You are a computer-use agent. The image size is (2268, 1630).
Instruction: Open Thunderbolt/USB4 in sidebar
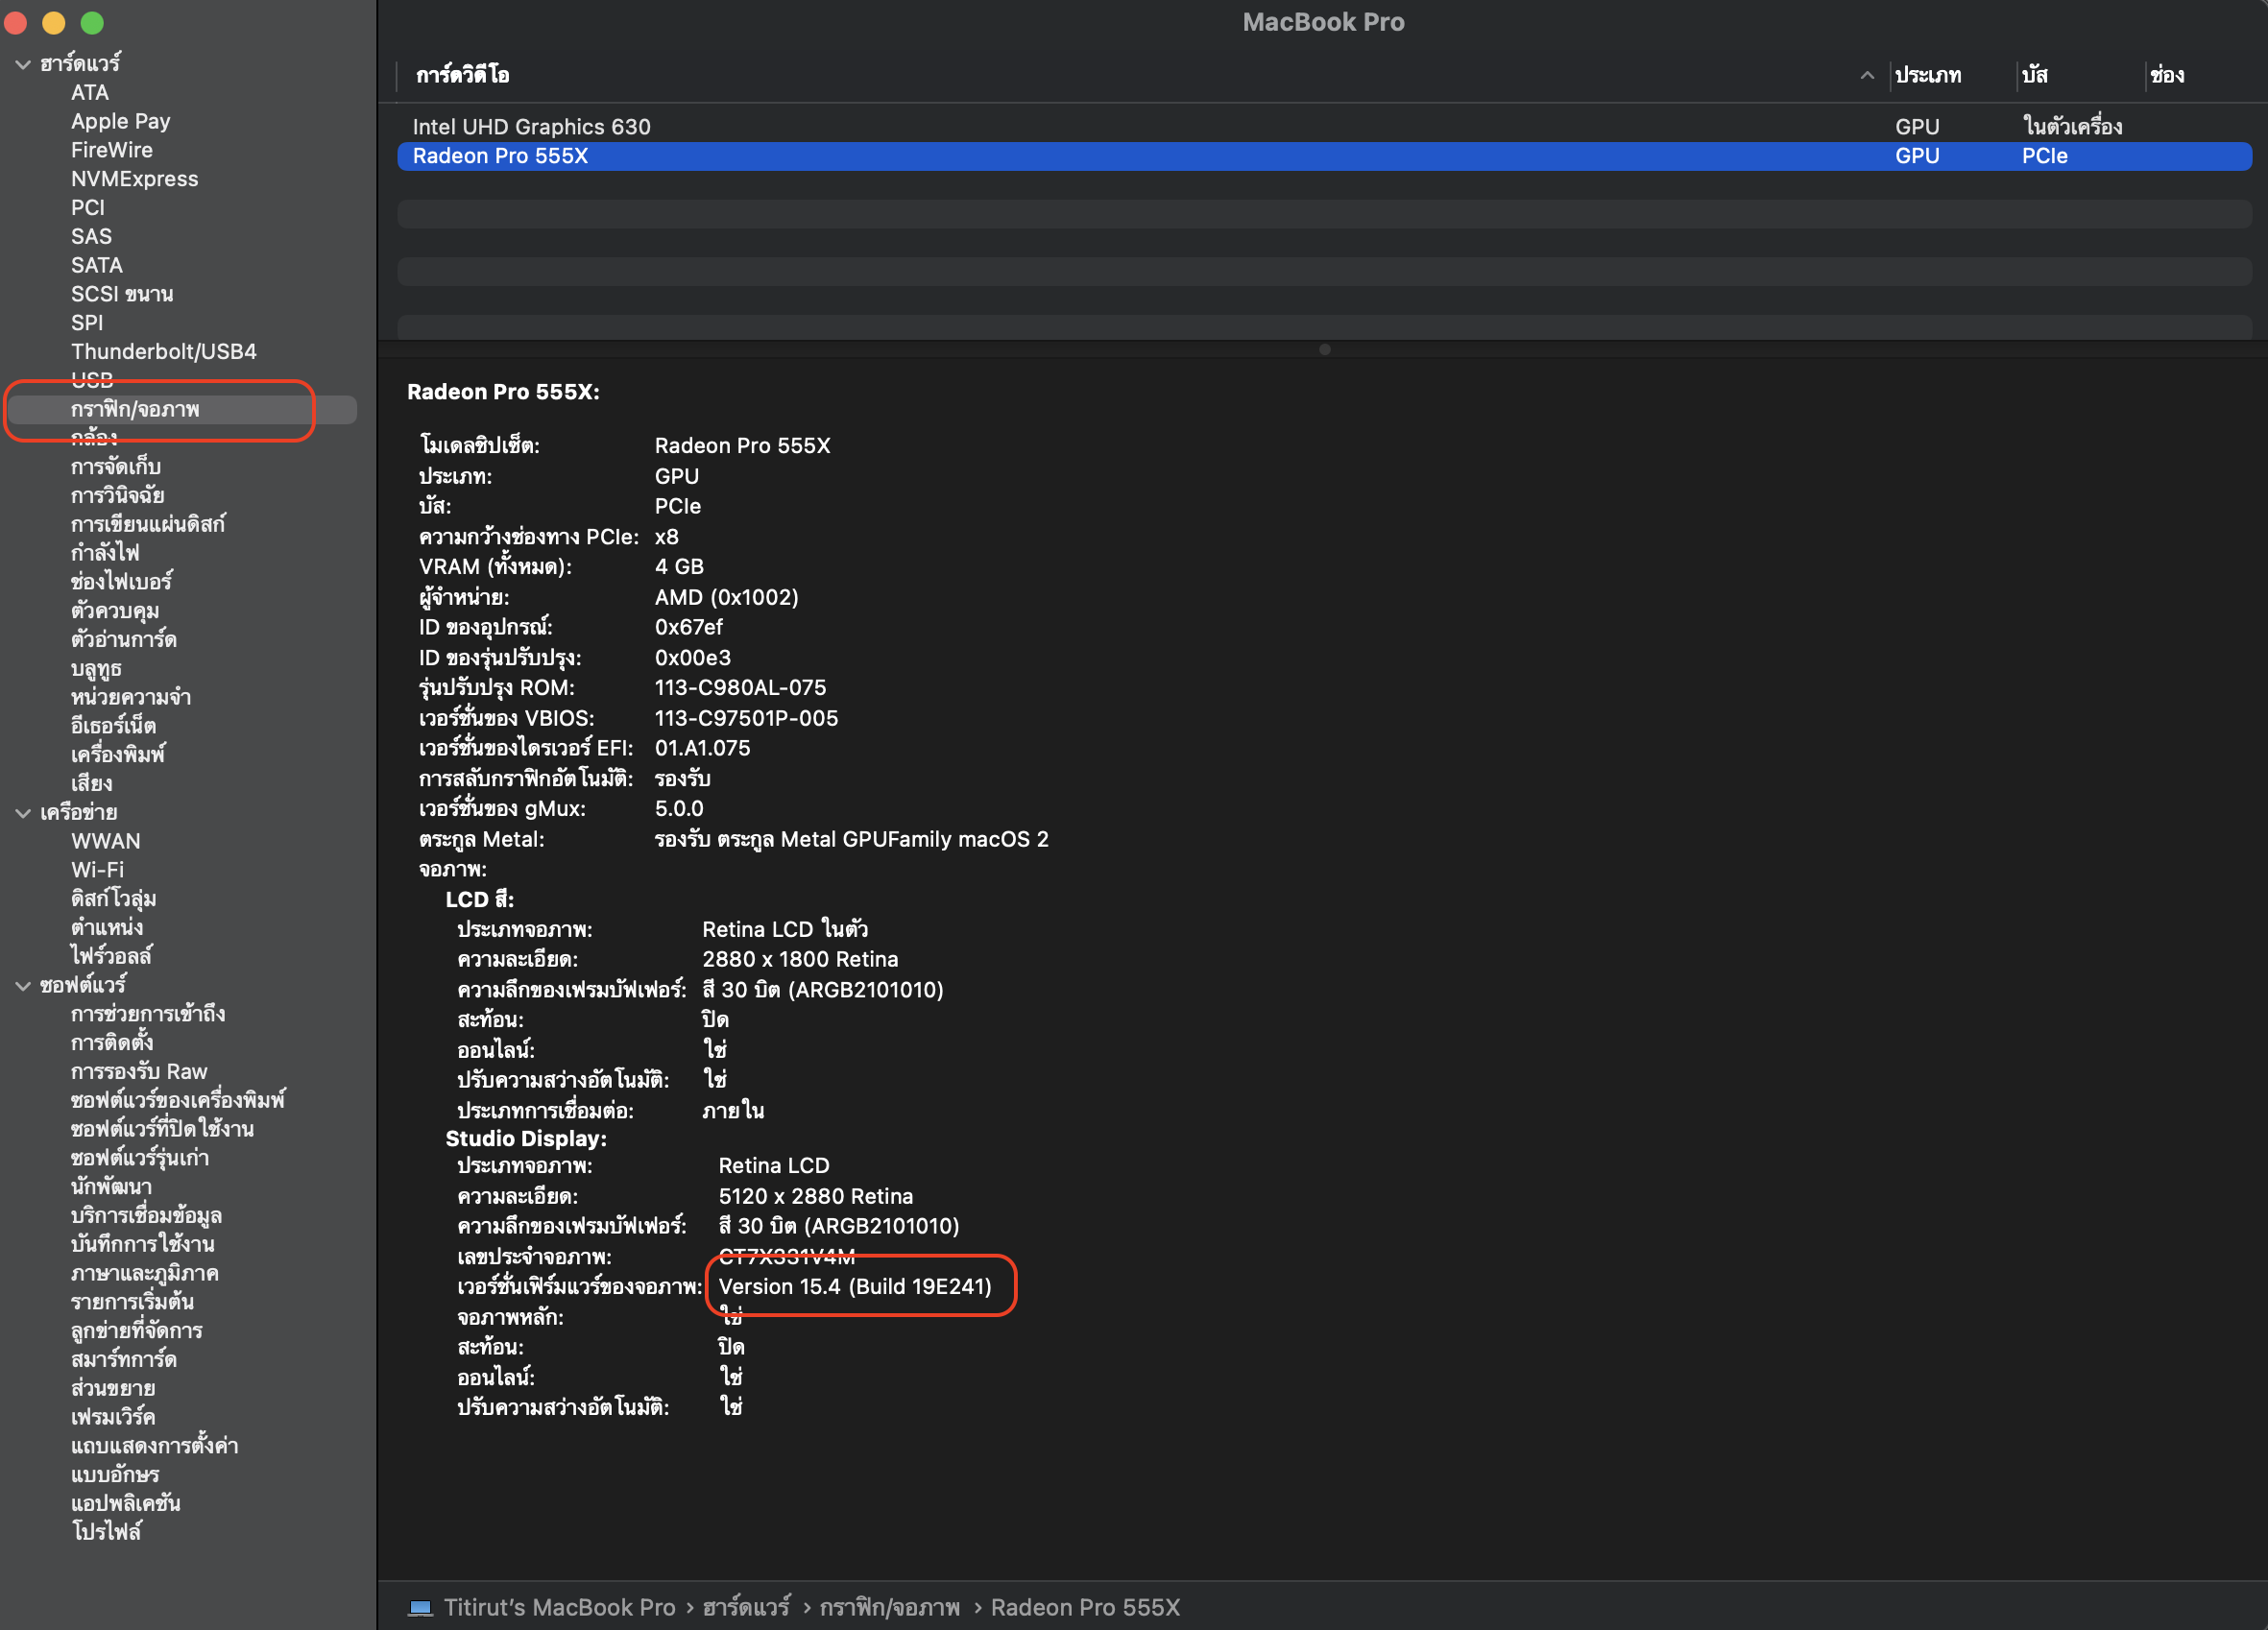(x=163, y=351)
